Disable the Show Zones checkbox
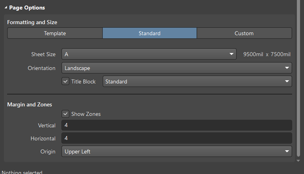The image size is (304, 174). point(65,114)
